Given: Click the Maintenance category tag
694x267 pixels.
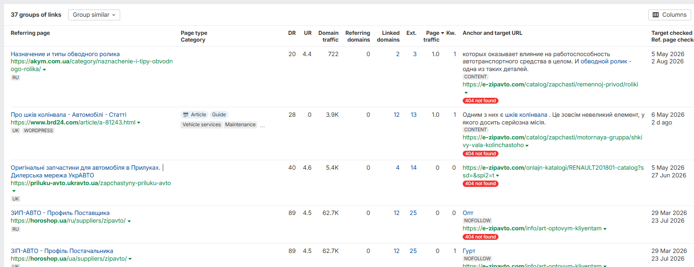Looking at the screenshot, I should click(x=240, y=124).
